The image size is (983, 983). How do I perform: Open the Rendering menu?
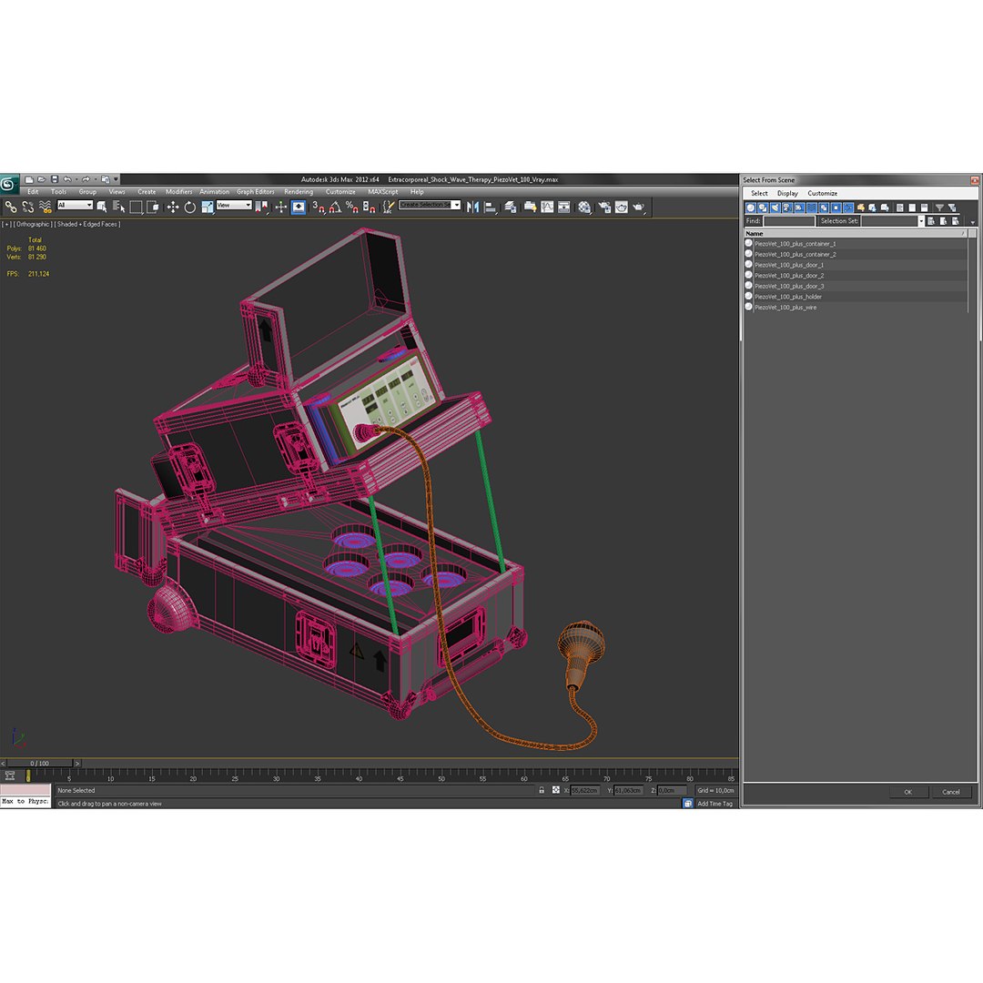(299, 192)
